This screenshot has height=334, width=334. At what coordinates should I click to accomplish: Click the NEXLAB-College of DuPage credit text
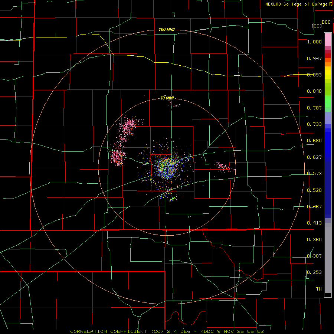tap(297, 4)
